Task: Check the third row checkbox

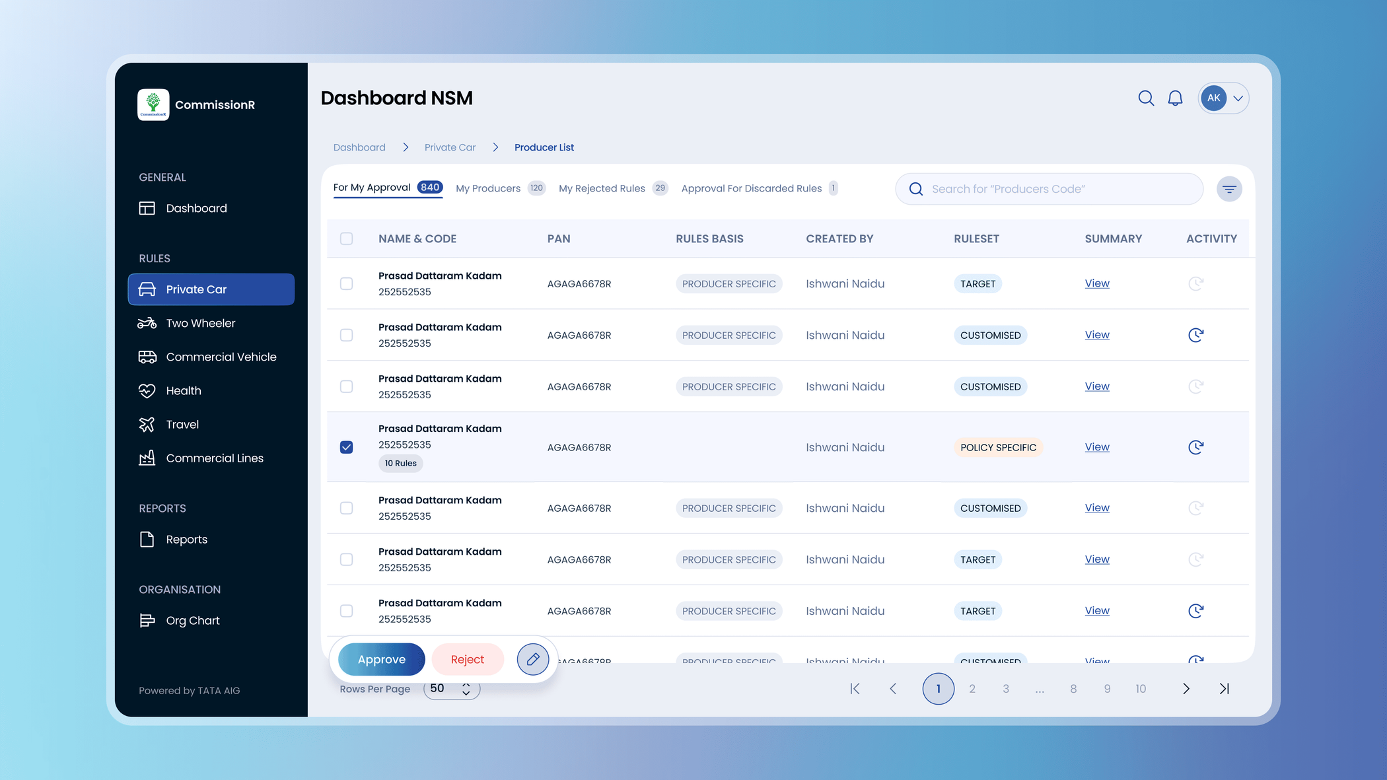Action: click(x=346, y=386)
